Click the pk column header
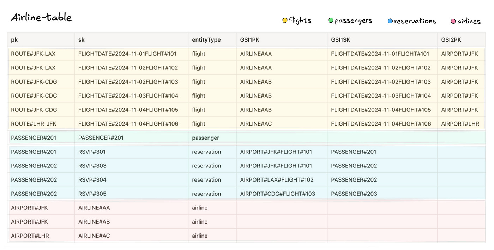The image size is (494, 250). [41, 40]
